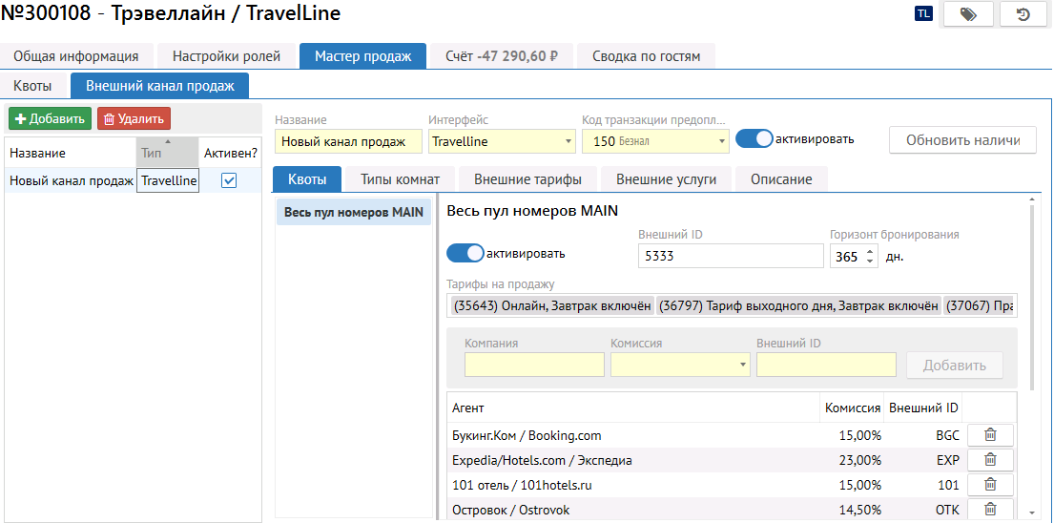Click the green Добавить button
The image size is (1054, 523).
(50, 118)
